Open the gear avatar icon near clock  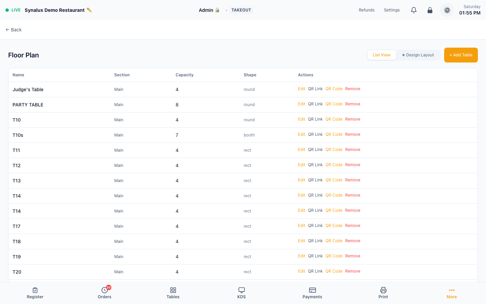(x=447, y=10)
